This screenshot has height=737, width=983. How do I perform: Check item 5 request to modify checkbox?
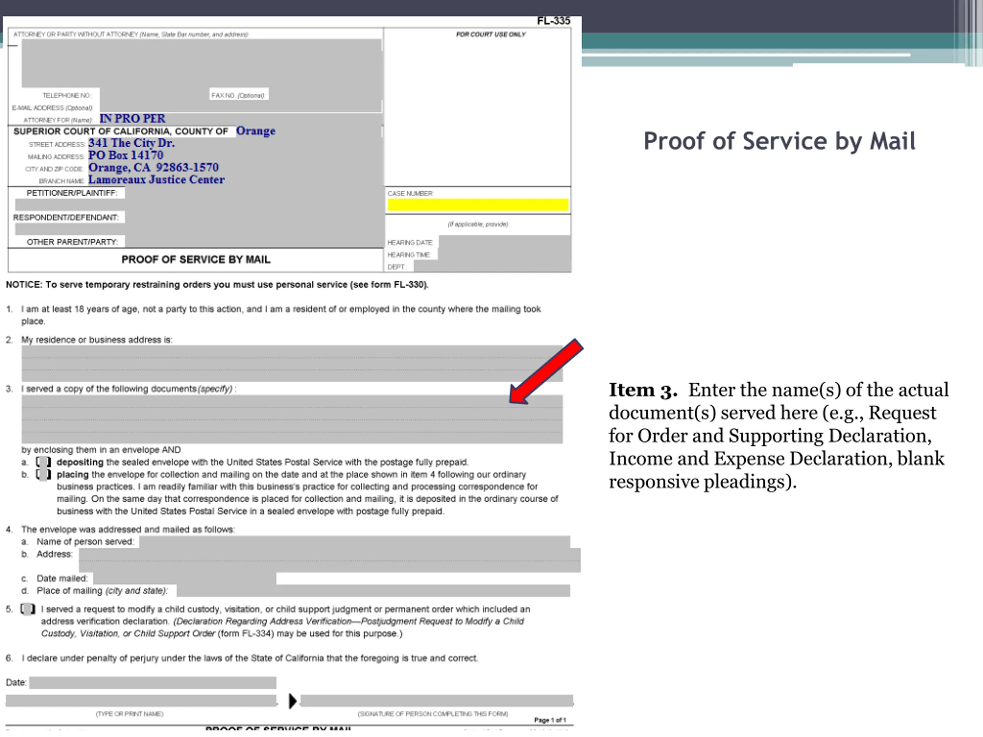point(28,609)
